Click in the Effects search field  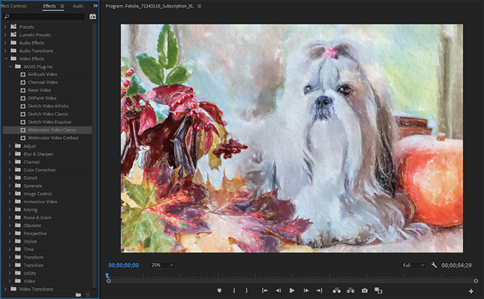point(45,17)
